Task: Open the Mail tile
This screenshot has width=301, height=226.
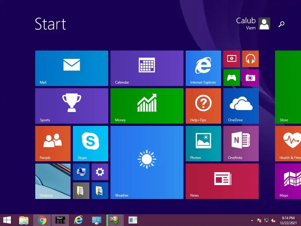Action: [72, 68]
